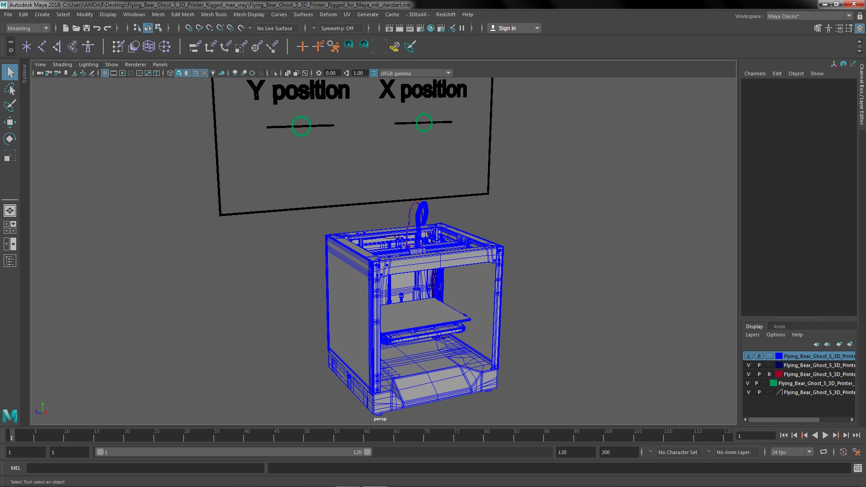Toggle loop playback mode icon
Viewport: 866px width, 487px height.
[824, 452]
